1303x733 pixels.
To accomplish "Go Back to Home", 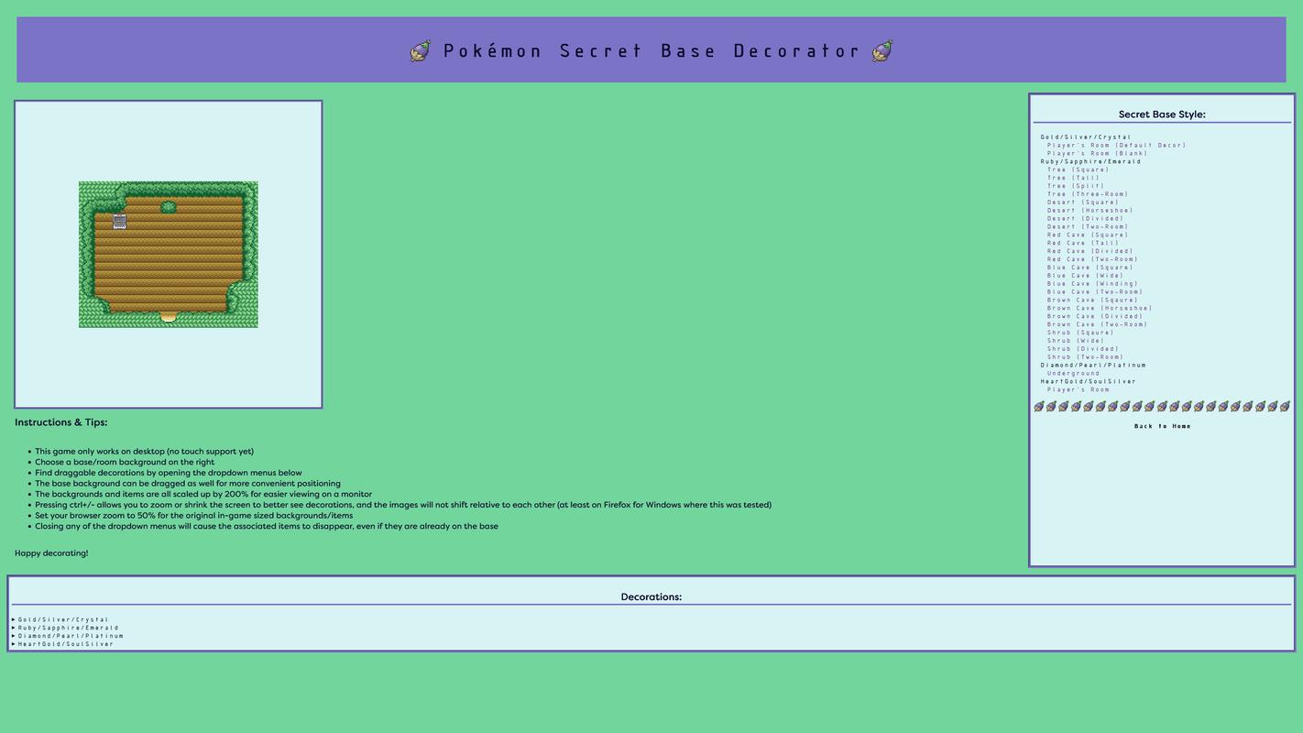I will point(1162,426).
